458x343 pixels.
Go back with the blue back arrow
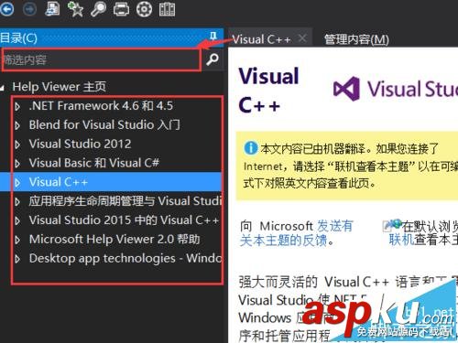click(x=6, y=9)
